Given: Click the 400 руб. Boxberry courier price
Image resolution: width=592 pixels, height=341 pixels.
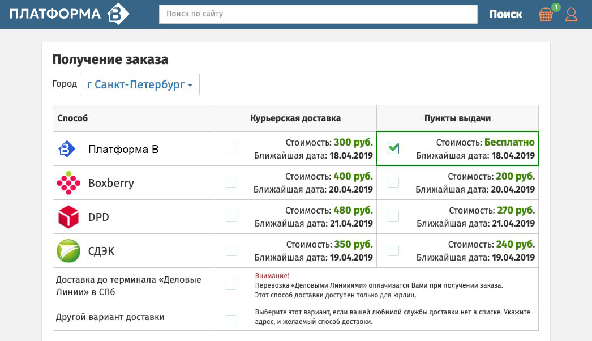Looking at the screenshot, I should pos(353,177).
